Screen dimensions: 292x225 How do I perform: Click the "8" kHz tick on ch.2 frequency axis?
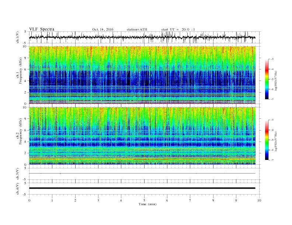(26, 119)
